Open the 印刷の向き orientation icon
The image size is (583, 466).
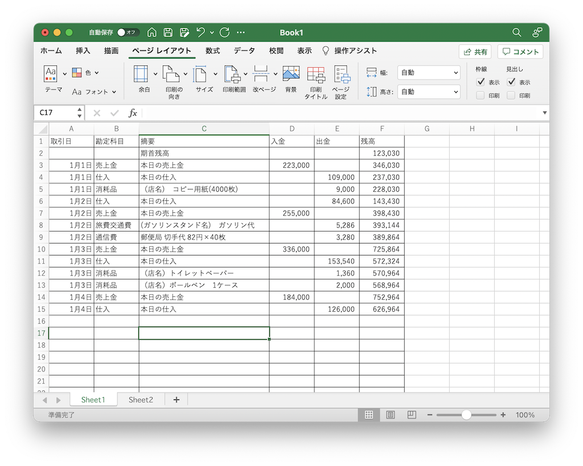point(171,75)
